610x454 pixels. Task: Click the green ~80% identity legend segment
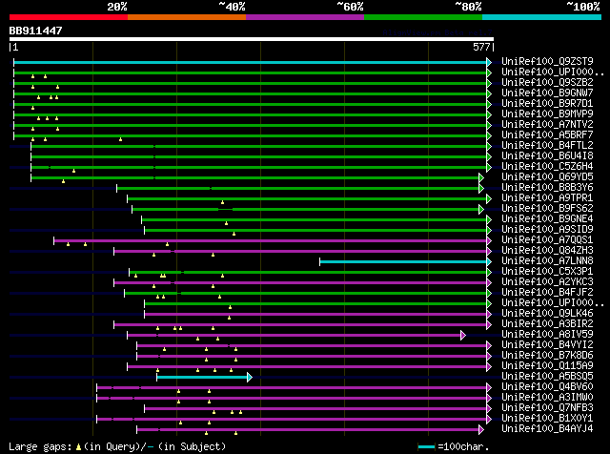pyautogui.click(x=423, y=17)
